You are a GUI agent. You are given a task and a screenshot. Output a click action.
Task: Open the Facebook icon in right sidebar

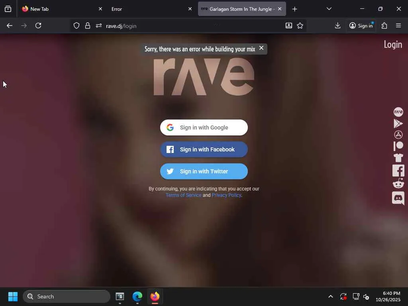click(398, 171)
